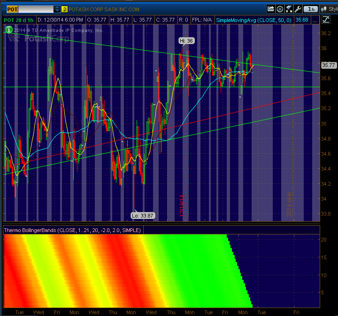338x316 pixels.
Task: Click the 12/19/14 vertical date marker label
Action: (182, 205)
